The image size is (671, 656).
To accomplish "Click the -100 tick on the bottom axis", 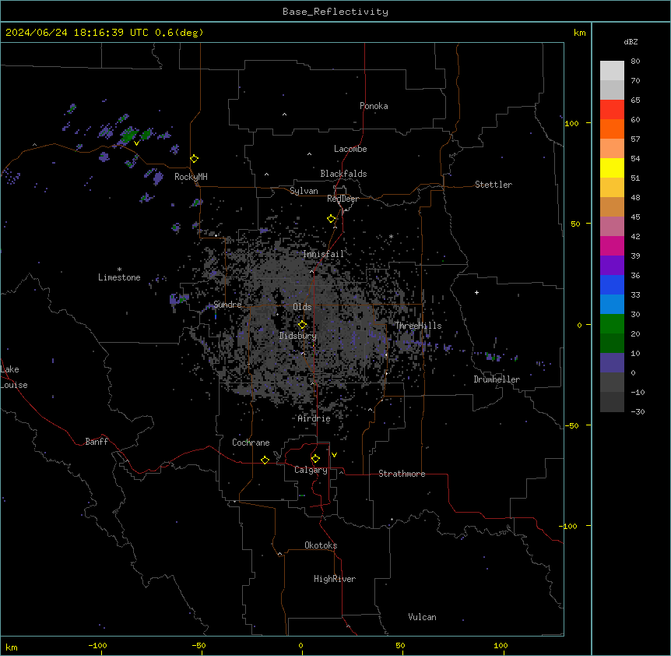I will pos(97,645).
